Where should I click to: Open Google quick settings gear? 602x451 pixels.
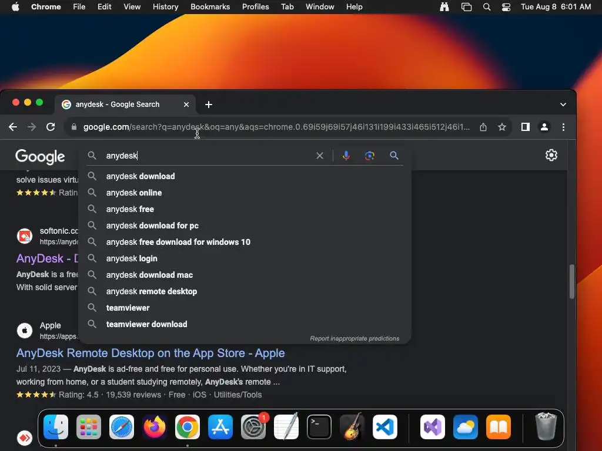point(551,155)
